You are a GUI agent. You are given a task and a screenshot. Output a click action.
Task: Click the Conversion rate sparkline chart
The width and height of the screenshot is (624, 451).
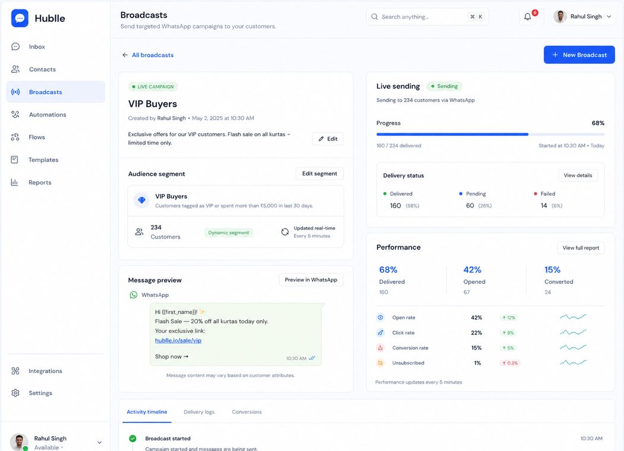(x=573, y=347)
